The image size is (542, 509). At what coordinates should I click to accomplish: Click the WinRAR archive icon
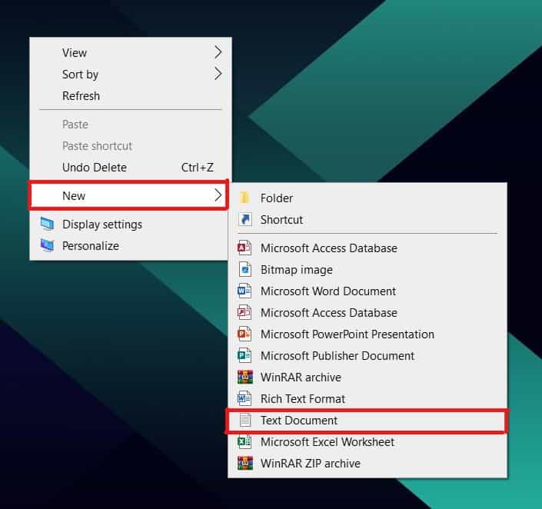click(245, 377)
